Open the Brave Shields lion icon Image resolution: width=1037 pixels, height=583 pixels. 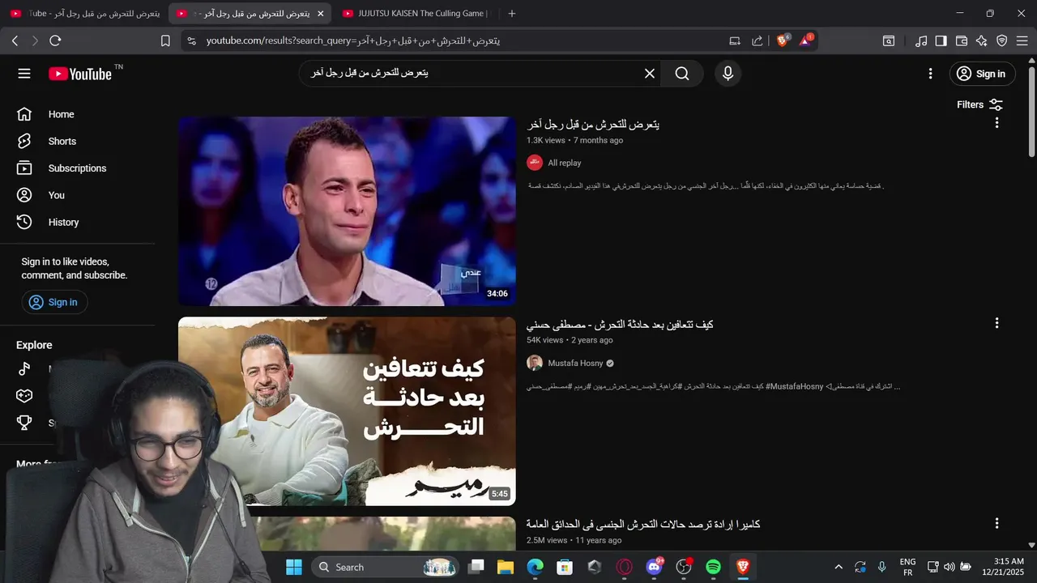(x=783, y=40)
